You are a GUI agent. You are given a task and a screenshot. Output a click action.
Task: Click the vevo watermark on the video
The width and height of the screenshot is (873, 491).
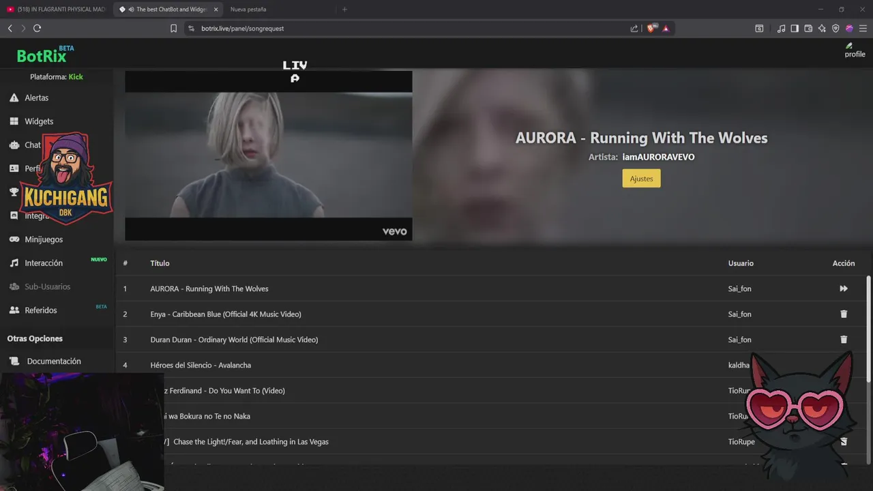[x=394, y=232]
